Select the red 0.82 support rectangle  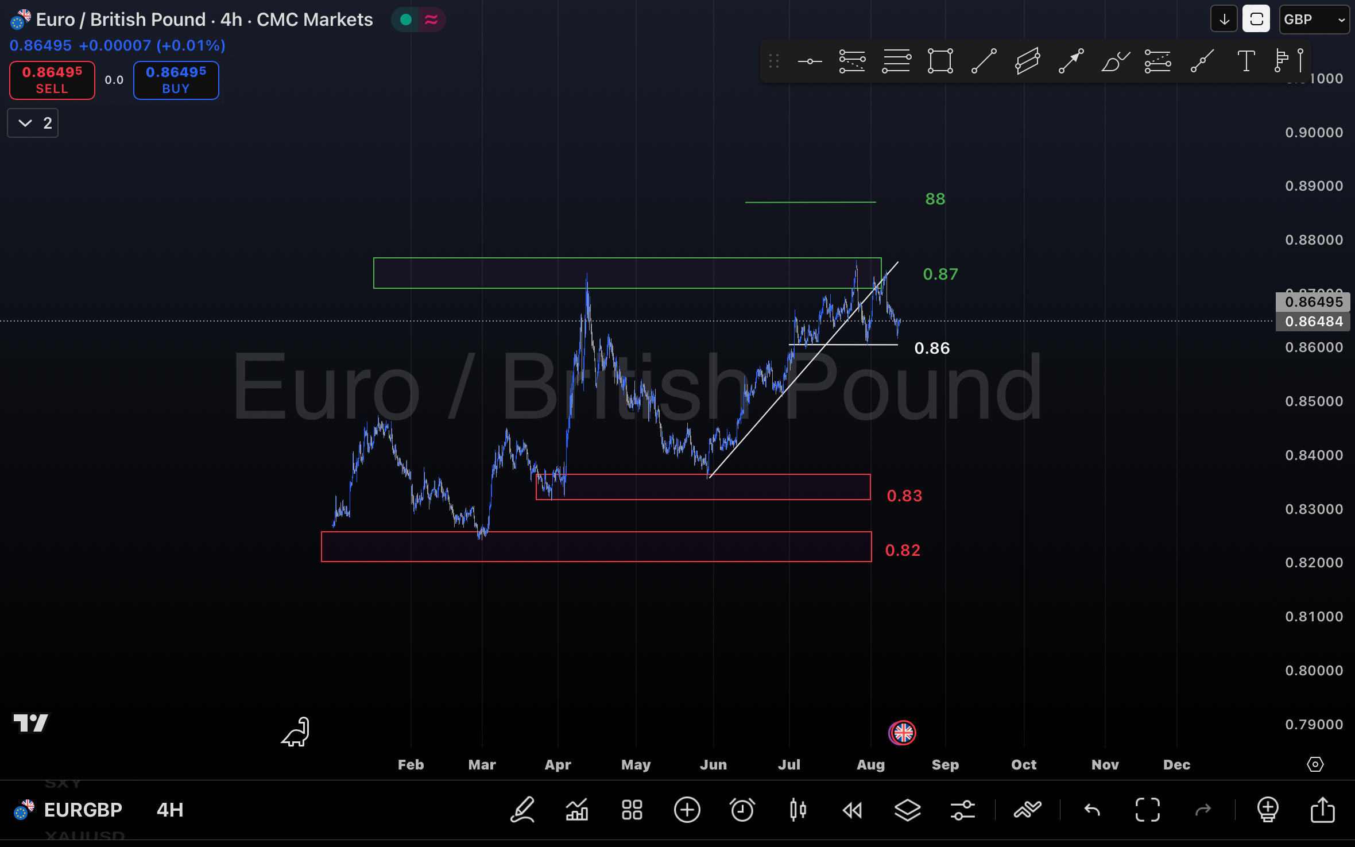point(596,547)
